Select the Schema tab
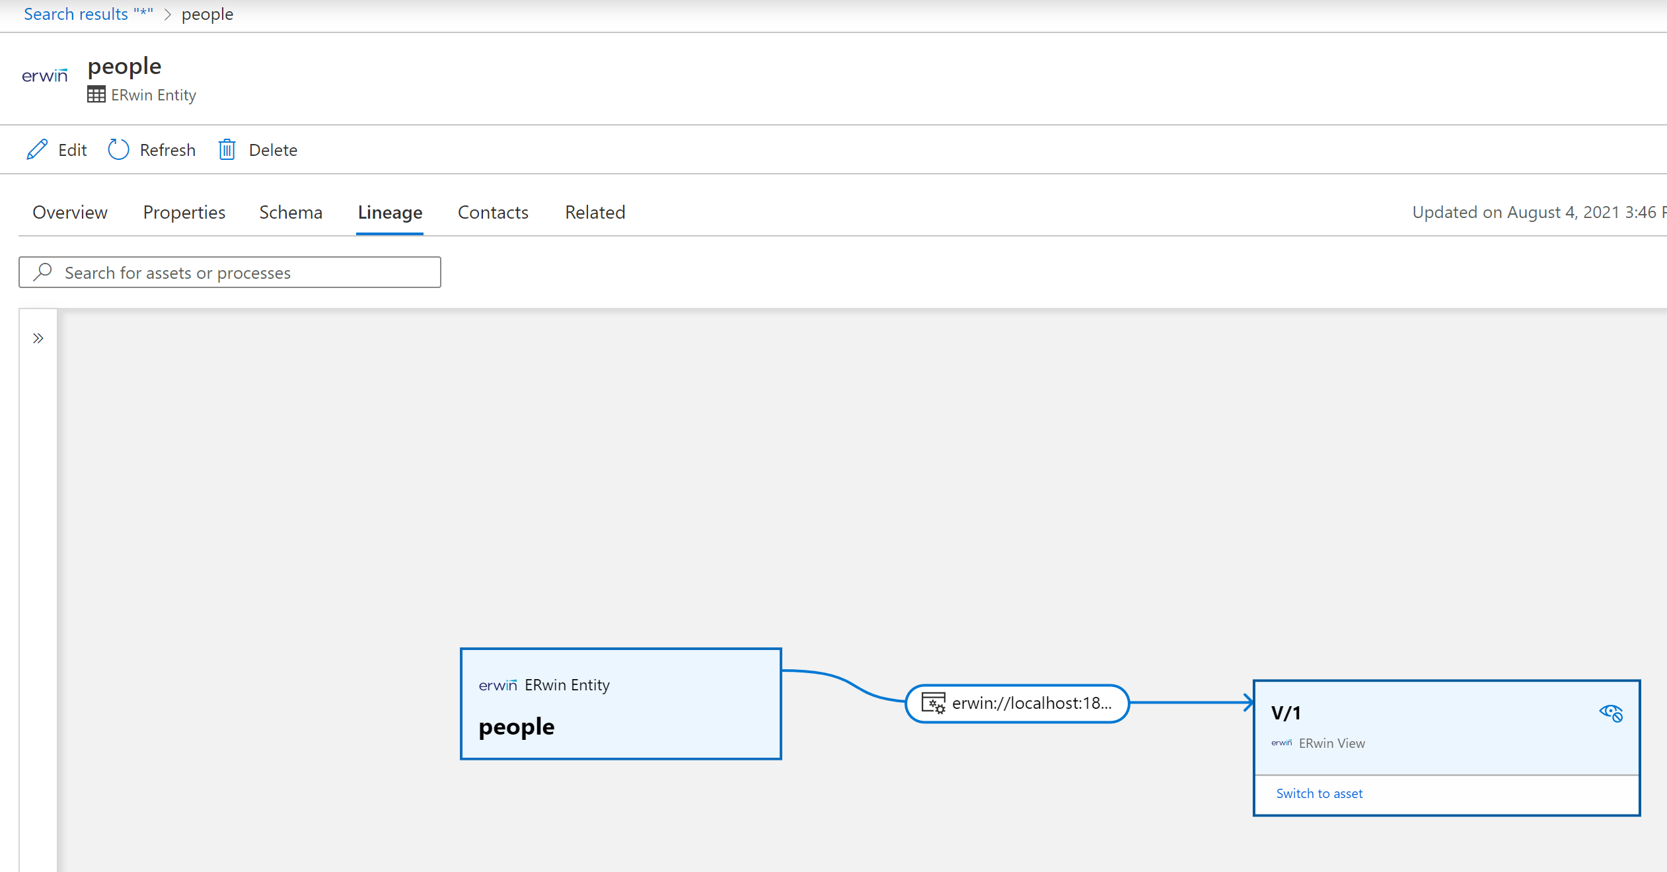 click(290, 211)
